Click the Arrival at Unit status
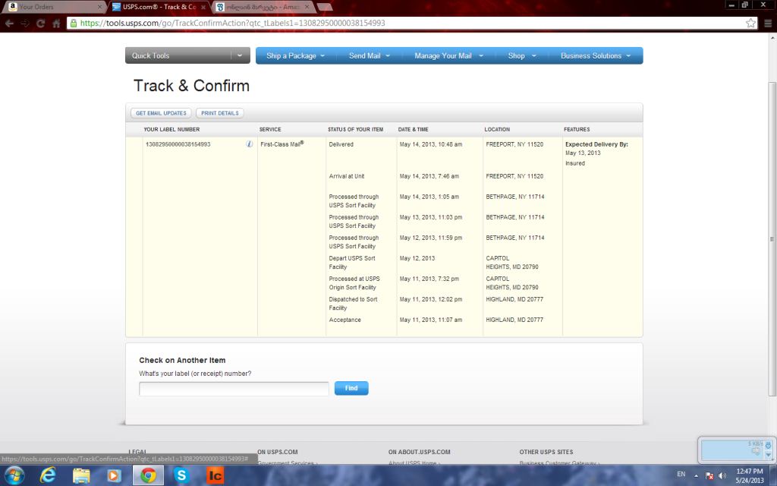This screenshot has width=777, height=486. 346,176
